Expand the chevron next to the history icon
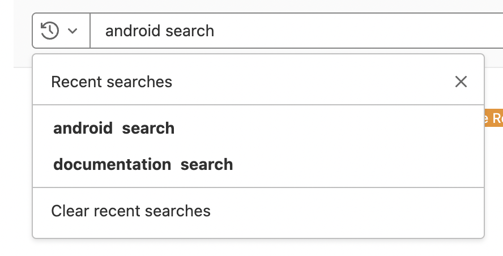Viewport: 503px width, 256px height. [x=73, y=31]
